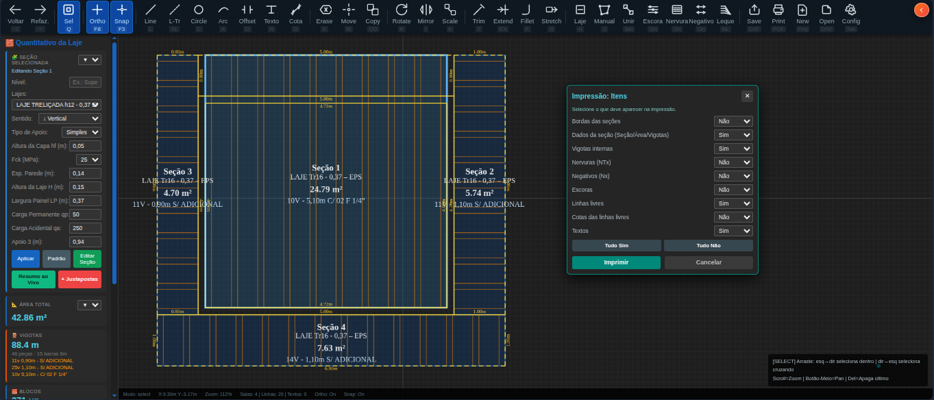Click the + Justapostas button
Viewport: 934px width, 400px height.
click(79, 279)
